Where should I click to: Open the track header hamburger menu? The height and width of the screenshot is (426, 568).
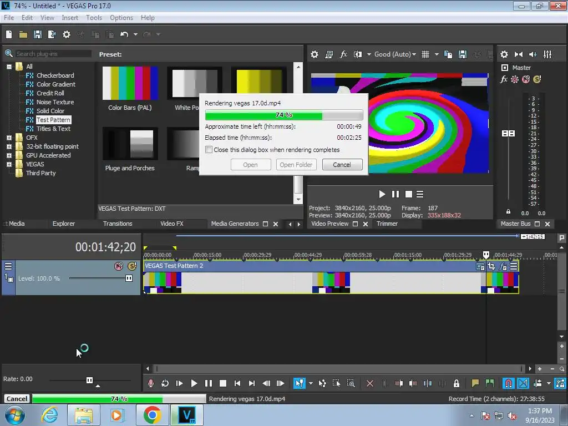tap(8, 266)
